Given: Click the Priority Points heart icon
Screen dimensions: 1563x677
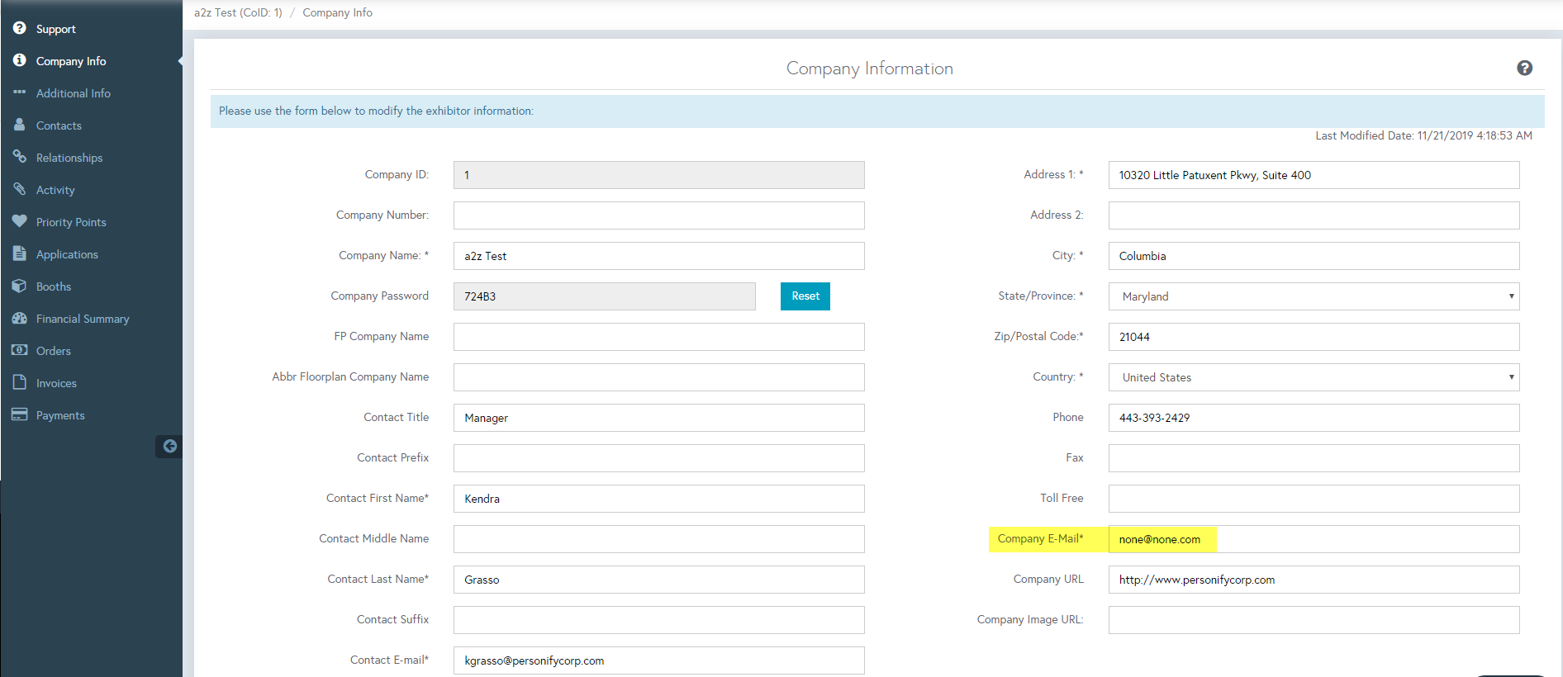Looking at the screenshot, I should click(x=20, y=221).
